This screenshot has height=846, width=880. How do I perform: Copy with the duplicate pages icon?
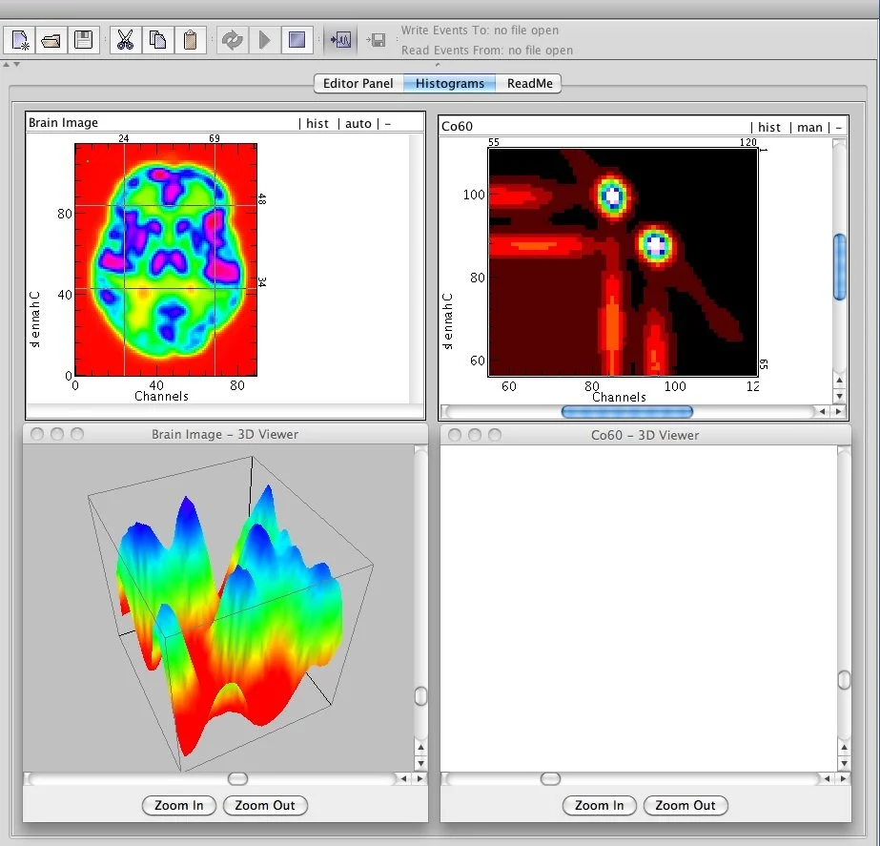[x=157, y=40]
